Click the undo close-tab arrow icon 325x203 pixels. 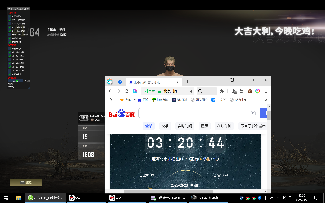coord(241,91)
